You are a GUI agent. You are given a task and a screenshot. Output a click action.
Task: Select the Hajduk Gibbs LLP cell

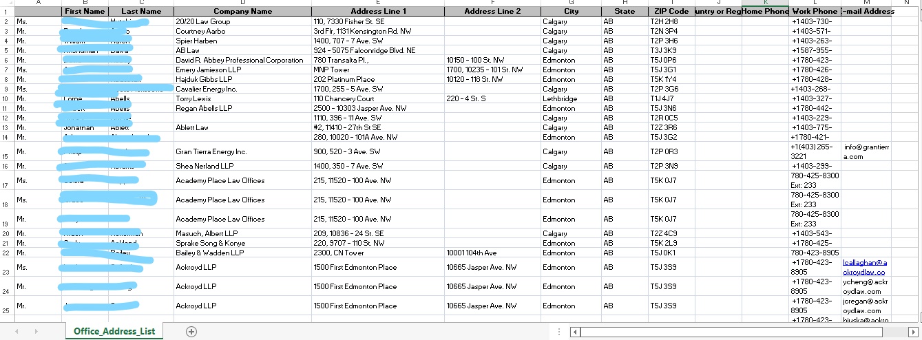[242, 79]
